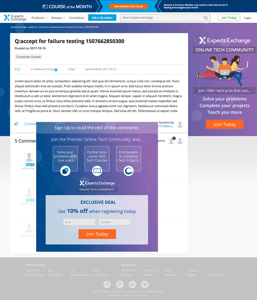Focus the Email input field
This screenshot has width=257, height=300.
[79, 222]
